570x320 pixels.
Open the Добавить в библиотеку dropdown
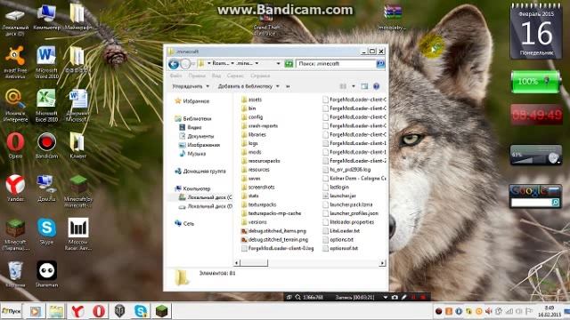pos(248,86)
